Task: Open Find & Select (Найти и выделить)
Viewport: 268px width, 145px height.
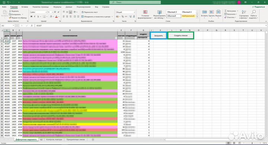Action: tap(253, 14)
